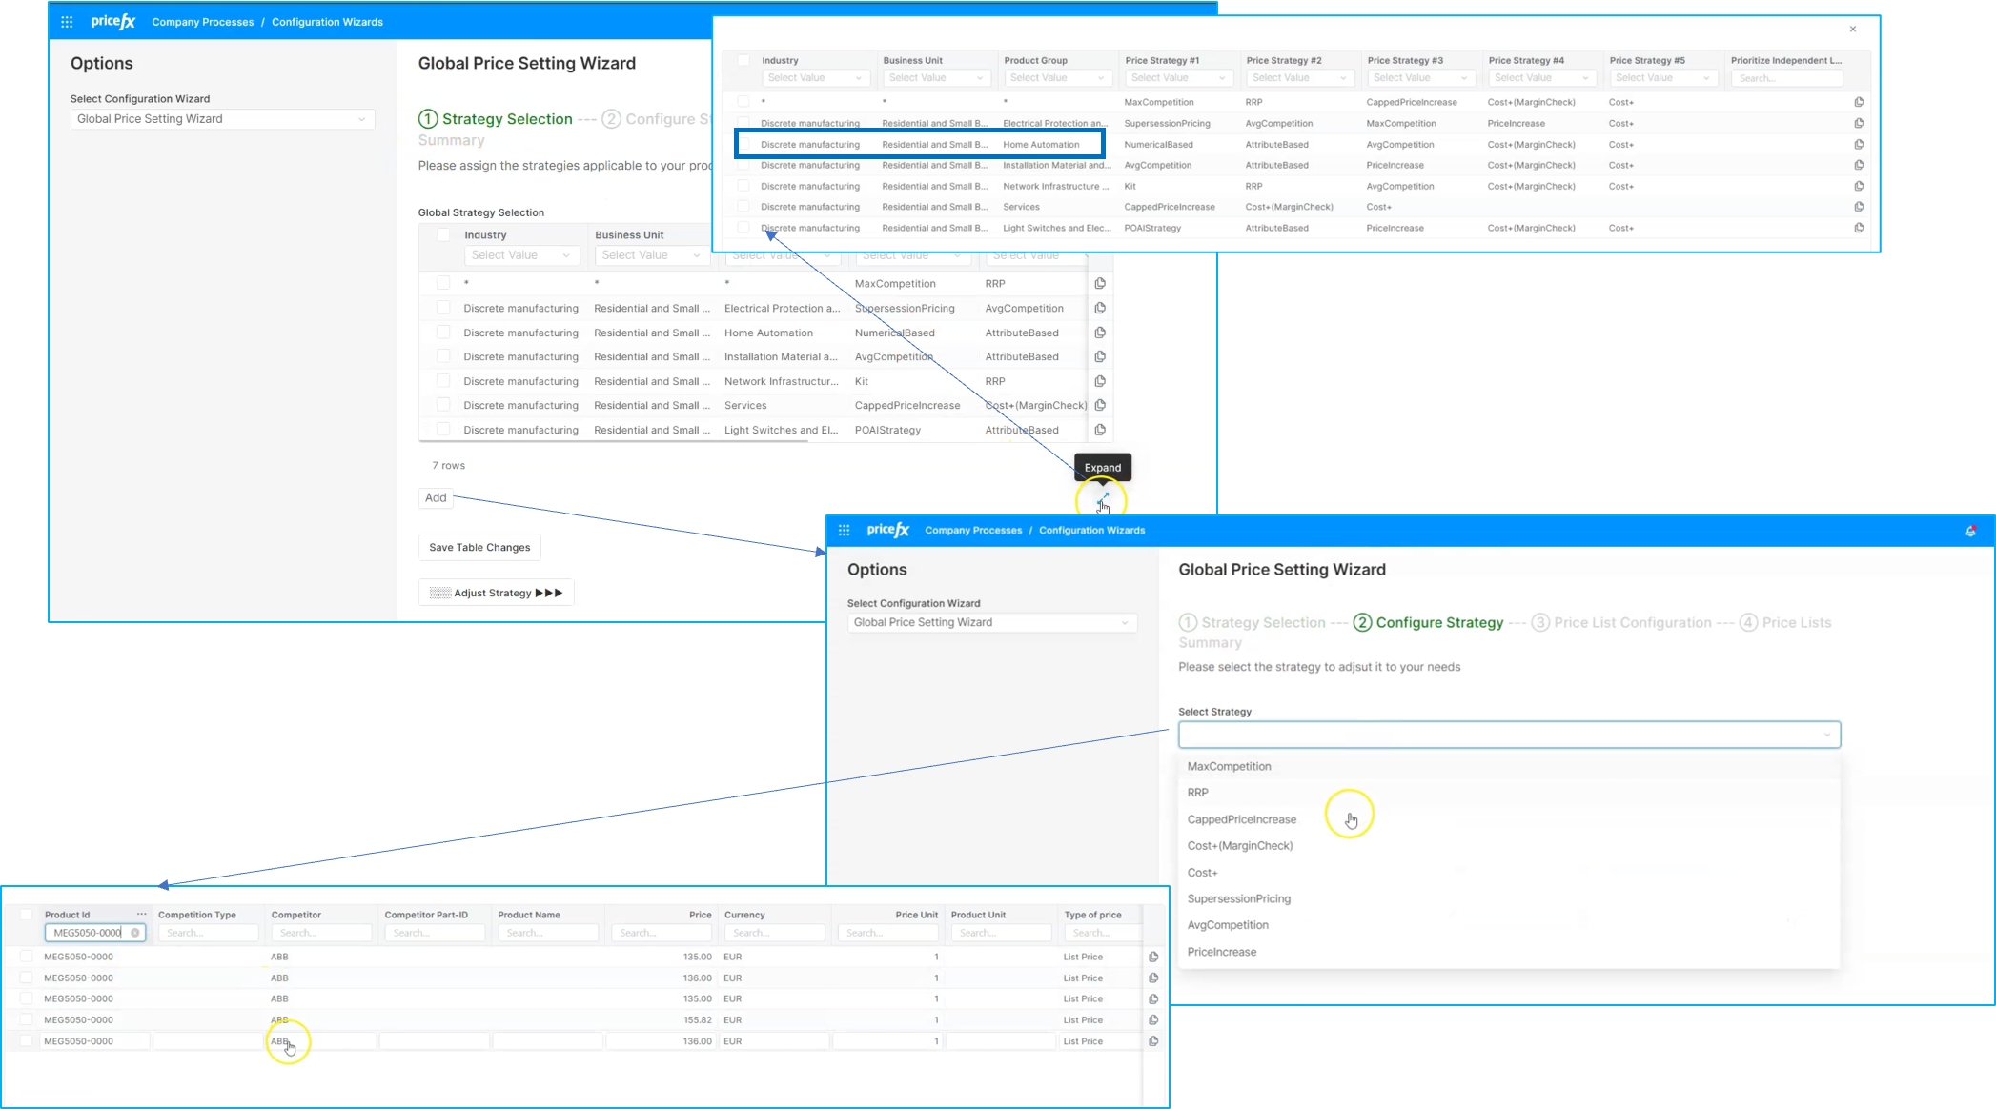Screen dimensions: 1996x1109
Task: Go to the Price Lists wizard step
Action: click(1785, 622)
